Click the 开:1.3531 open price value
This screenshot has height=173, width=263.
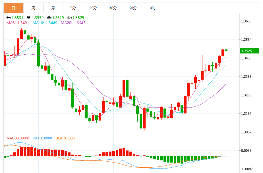coord(15,18)
